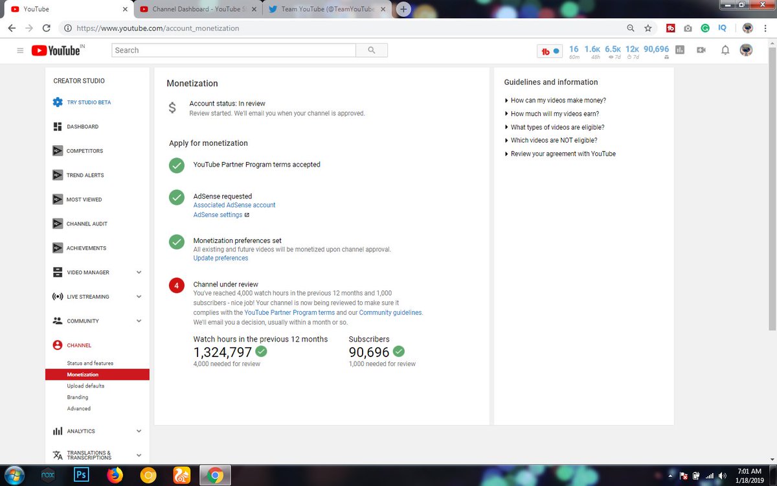The height and width of the screenshot is (486, 777).
Task: Click the vidIQ extension icon
Action: click(x=722, y=29)
